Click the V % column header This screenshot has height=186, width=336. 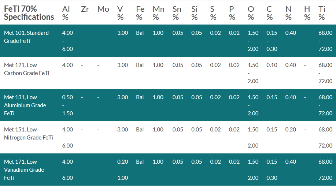pyautogui.click(x=120, y=13)
